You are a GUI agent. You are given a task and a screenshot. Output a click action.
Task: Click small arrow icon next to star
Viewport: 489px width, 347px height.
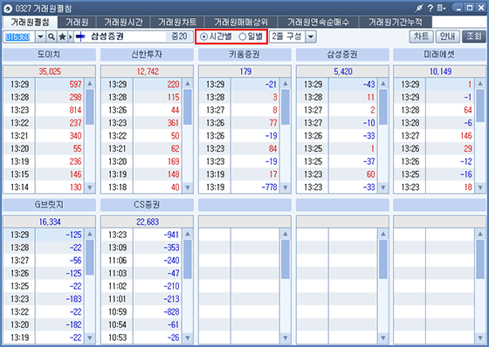click(71, 37)
